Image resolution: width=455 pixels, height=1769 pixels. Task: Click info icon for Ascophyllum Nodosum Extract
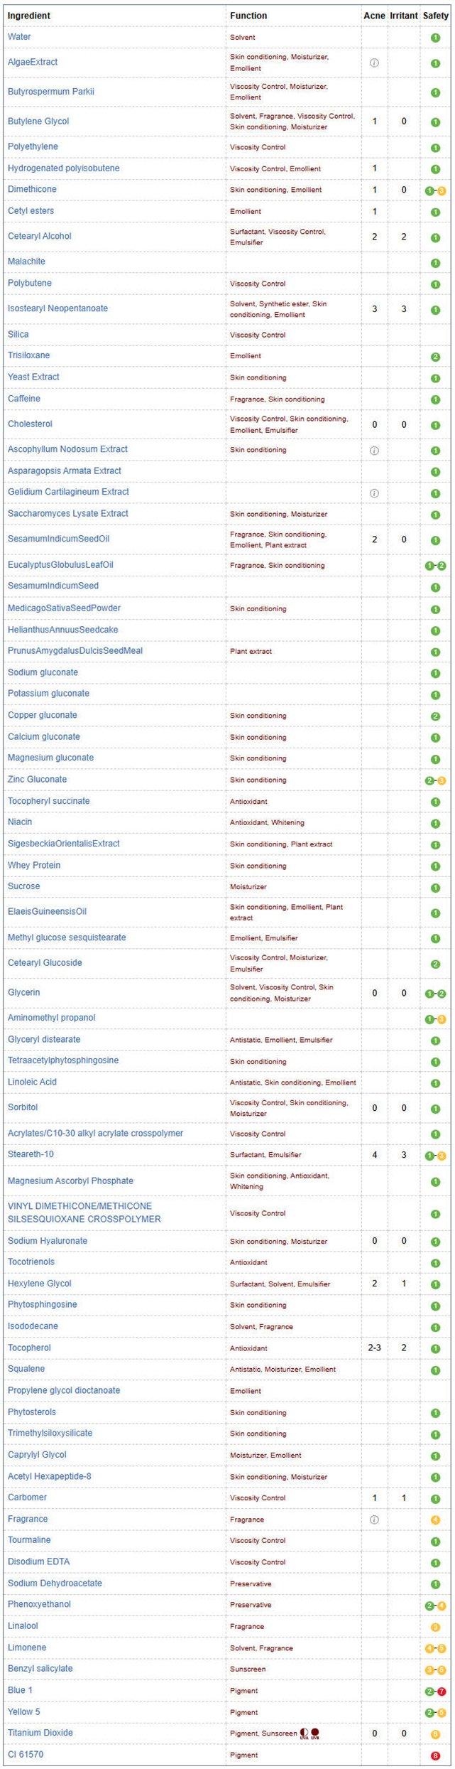coord(375,451)
